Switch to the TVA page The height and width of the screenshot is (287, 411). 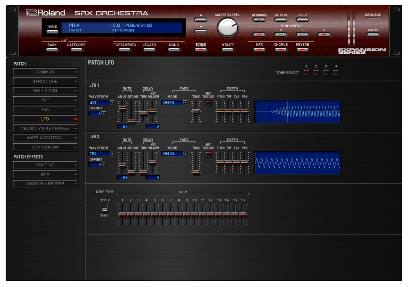pos(45,109)
